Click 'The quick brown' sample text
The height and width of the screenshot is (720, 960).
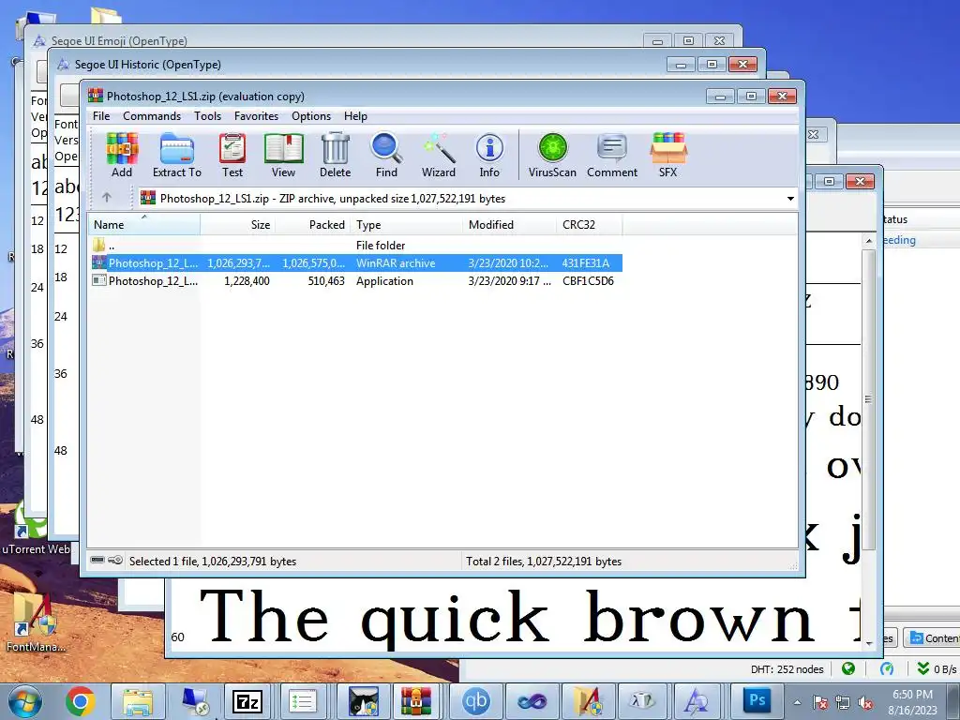507,617
